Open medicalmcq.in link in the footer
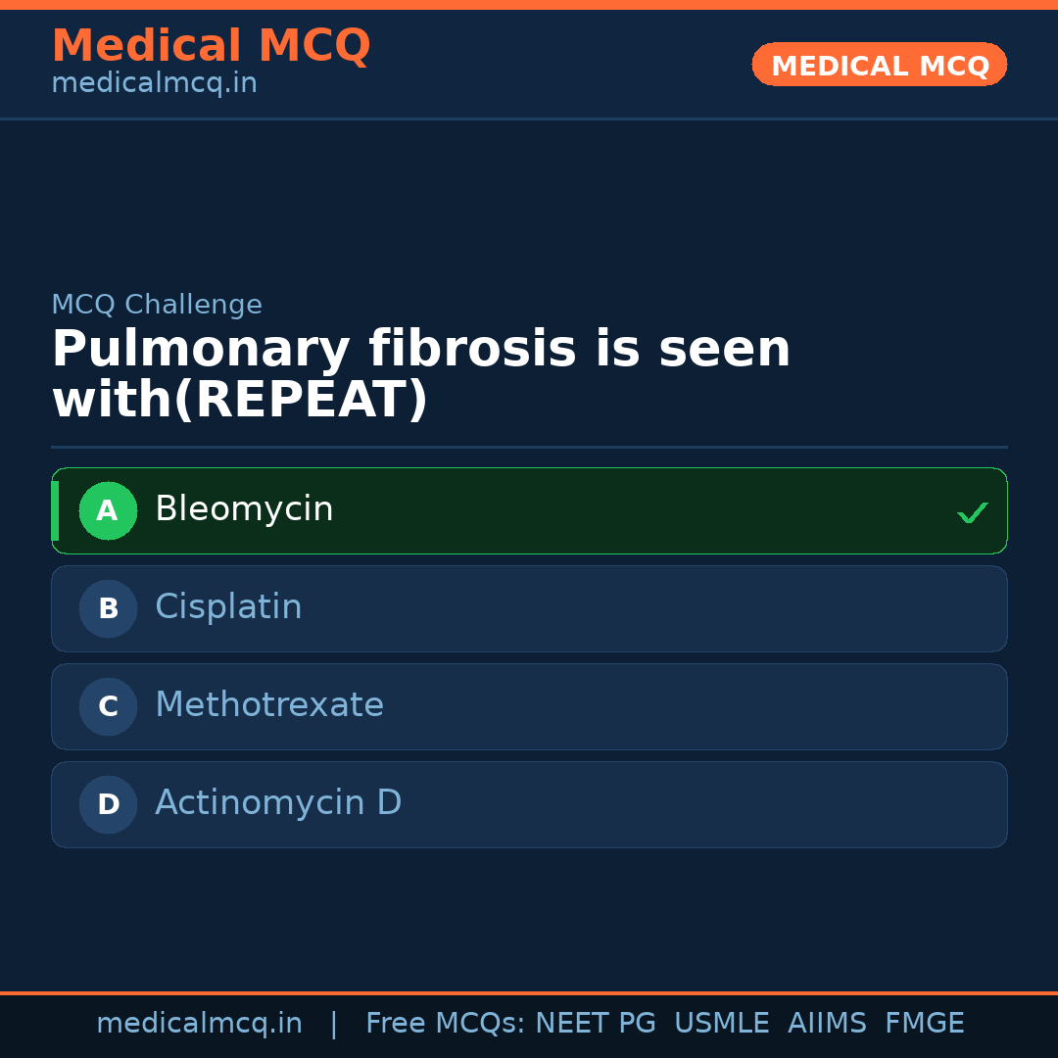This screenshot has width=1058, height=1058. (x=199, y=1024)
